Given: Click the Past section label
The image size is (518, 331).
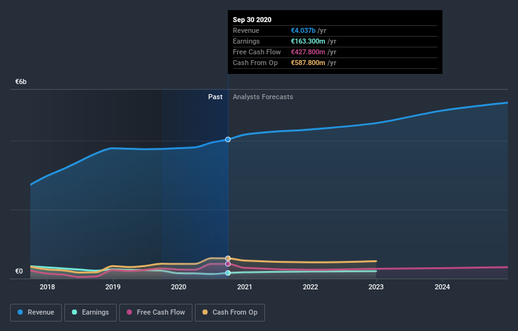Looking at the screenshot, I should (215, 97).
